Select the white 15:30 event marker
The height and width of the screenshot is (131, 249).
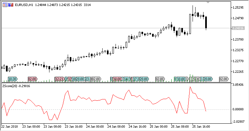click(x=196, y=79)
